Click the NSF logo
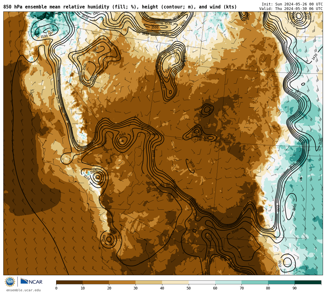The height and width of the screenshot is (294, 326). tap(10, 282)
